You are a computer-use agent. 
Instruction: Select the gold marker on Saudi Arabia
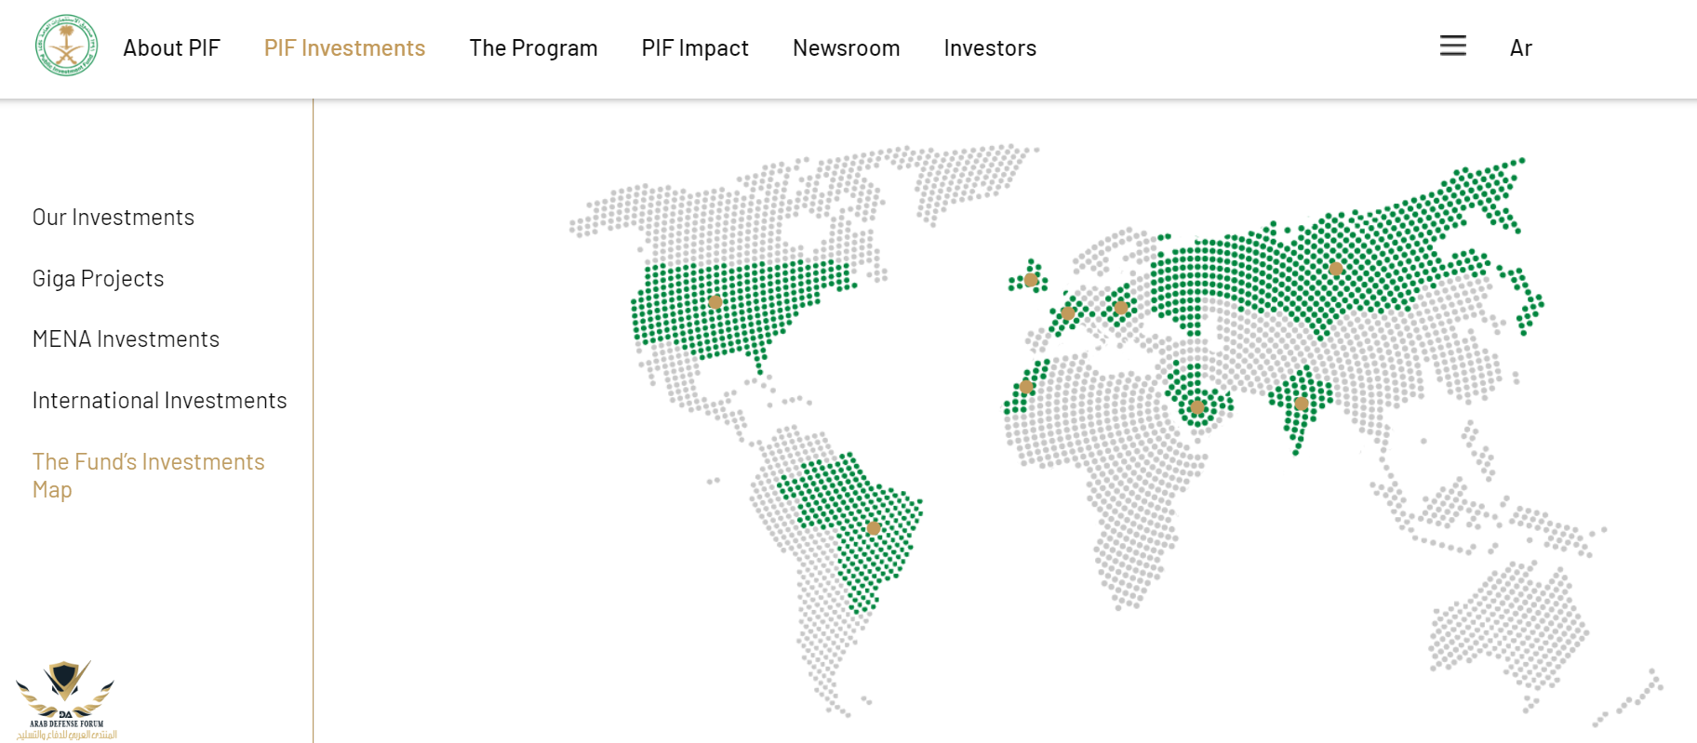point(1197,407)
